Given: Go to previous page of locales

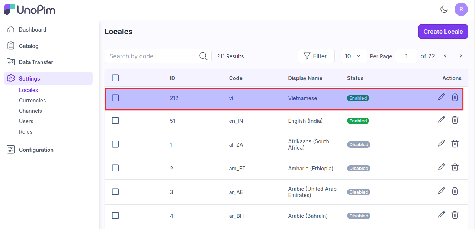Looking at the screenshot, I should pyautogui.click(x=445, y=56).
